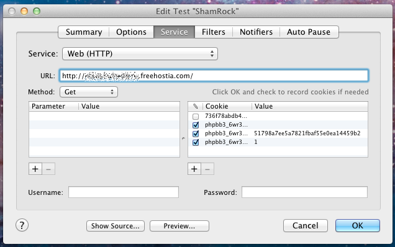
Task: Add a new cookie with plus button
Action: pos(194,169)
